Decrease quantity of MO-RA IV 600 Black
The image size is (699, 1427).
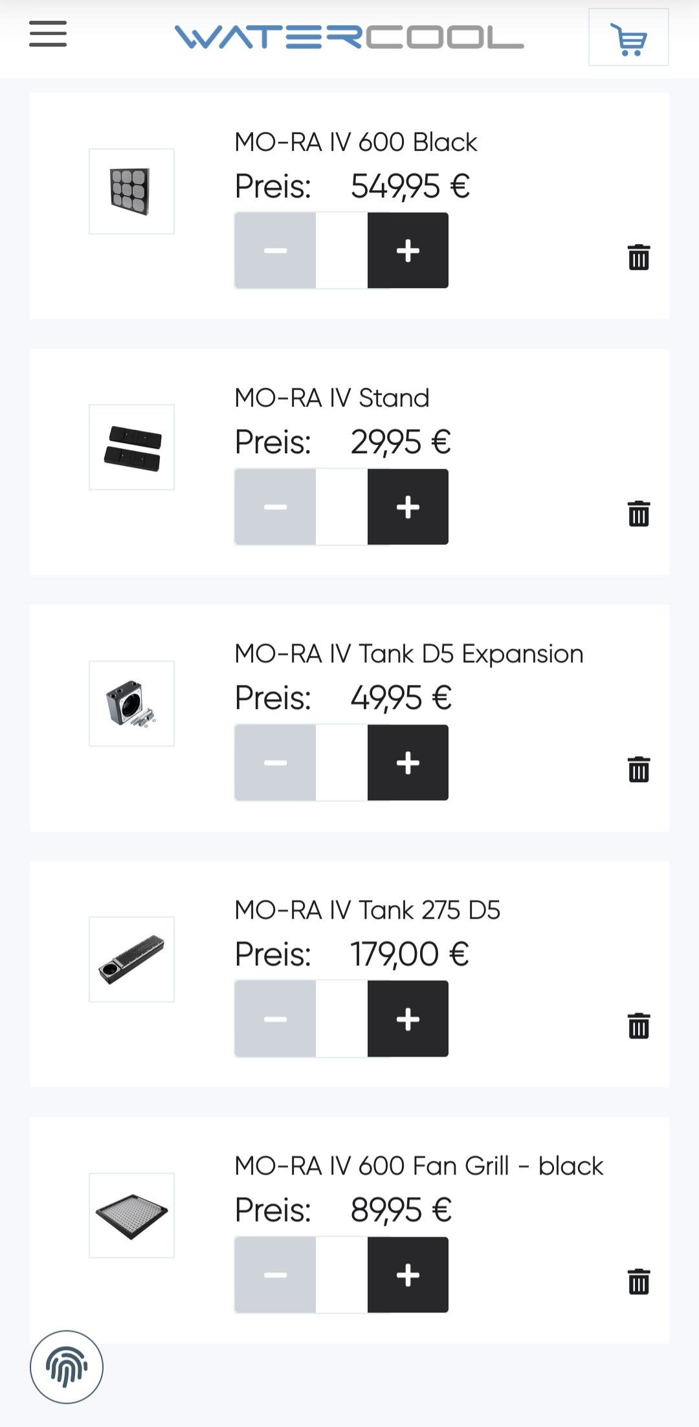pos(275,251)
